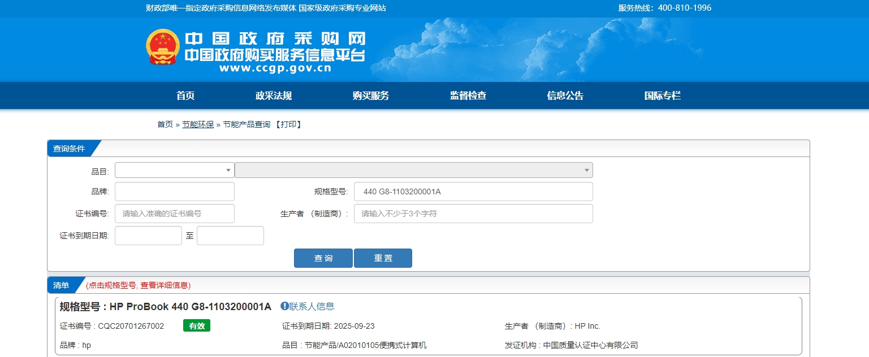Image resolution: width=869 pixels, height=357 pixels.
Task: Focus the 品牌 brand input field
Action: (x=174, y=191)
